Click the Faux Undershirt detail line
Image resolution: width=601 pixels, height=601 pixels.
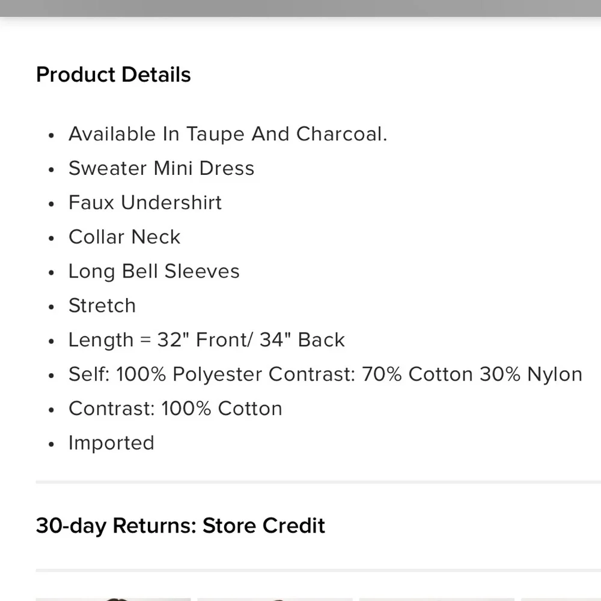(145, 203)
